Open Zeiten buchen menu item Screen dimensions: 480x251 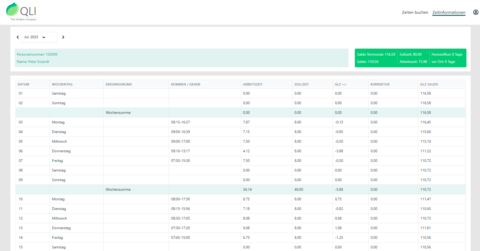[x=415, y=12]
